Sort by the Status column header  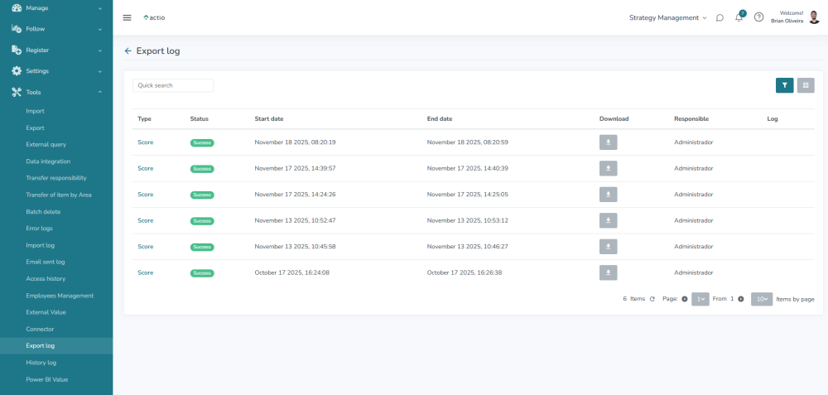199,118
